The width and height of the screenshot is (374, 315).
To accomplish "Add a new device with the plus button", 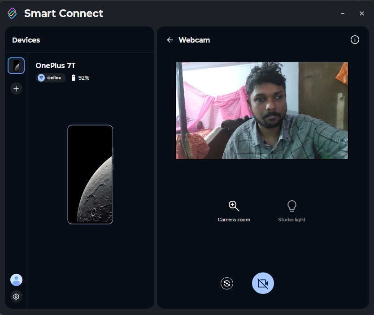I will pyautogui.click(x=16, y=88).
